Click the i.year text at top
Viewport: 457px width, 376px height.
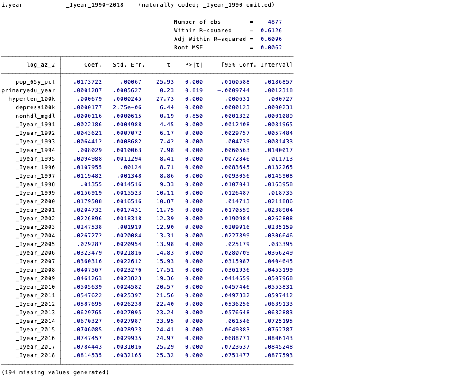(12, 5)
